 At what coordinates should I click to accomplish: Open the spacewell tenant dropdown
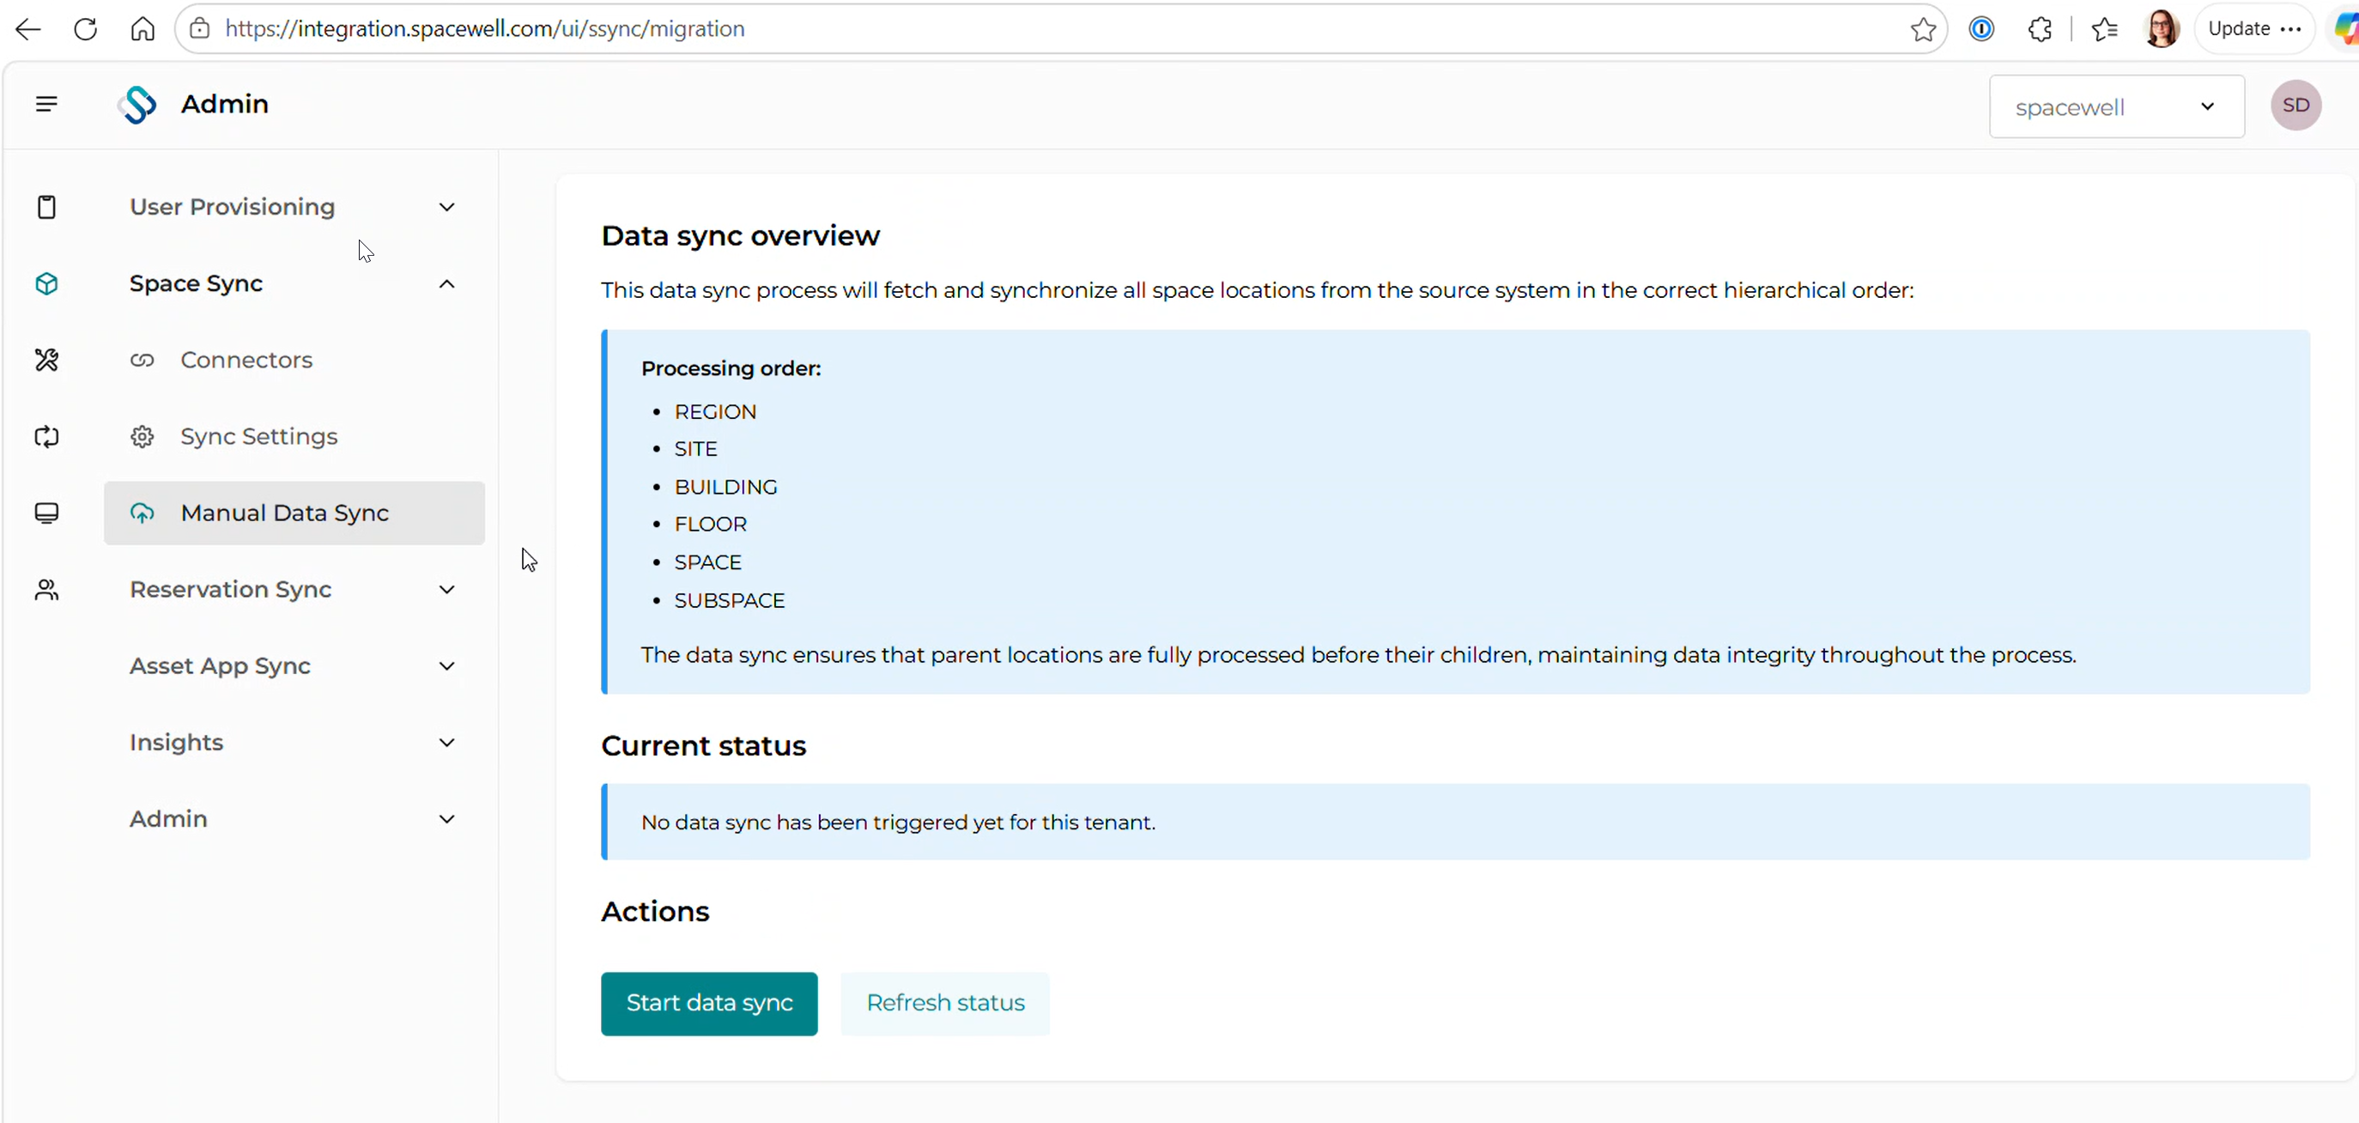(2116, 107)
